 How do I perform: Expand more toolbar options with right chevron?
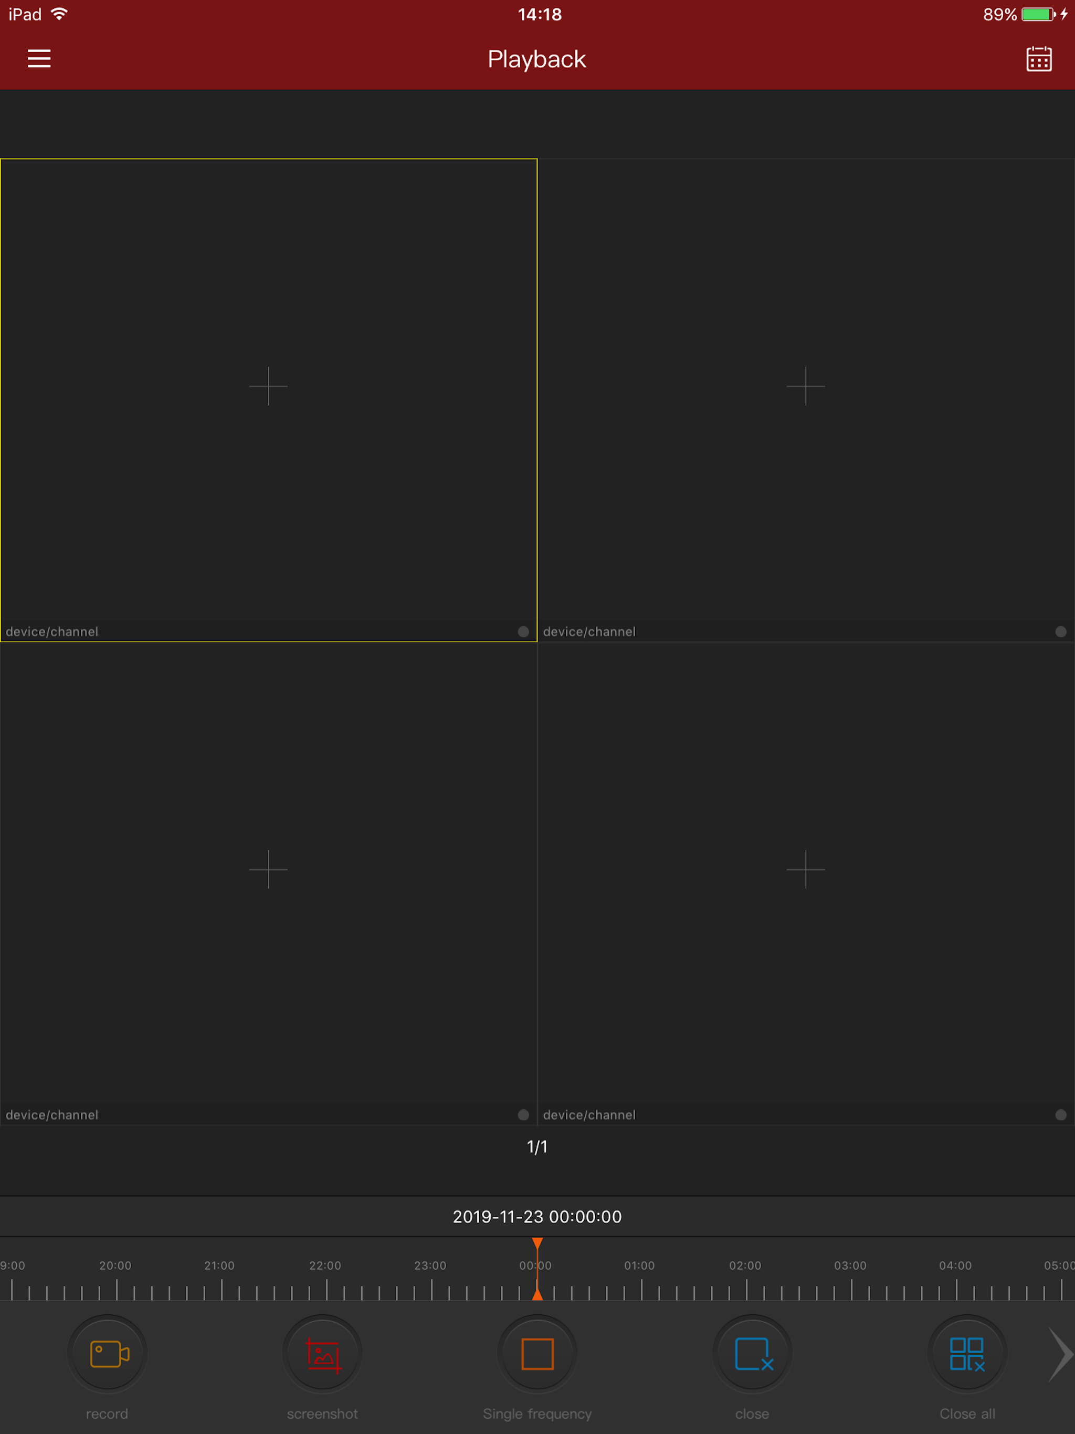tap(1060, 1354)
